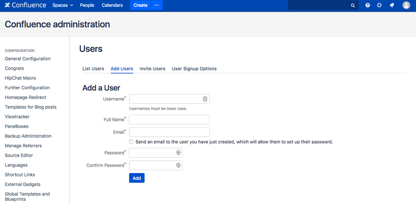Click the blue Create button
This screenshot has width=416, height=204.
coord(140,5)
